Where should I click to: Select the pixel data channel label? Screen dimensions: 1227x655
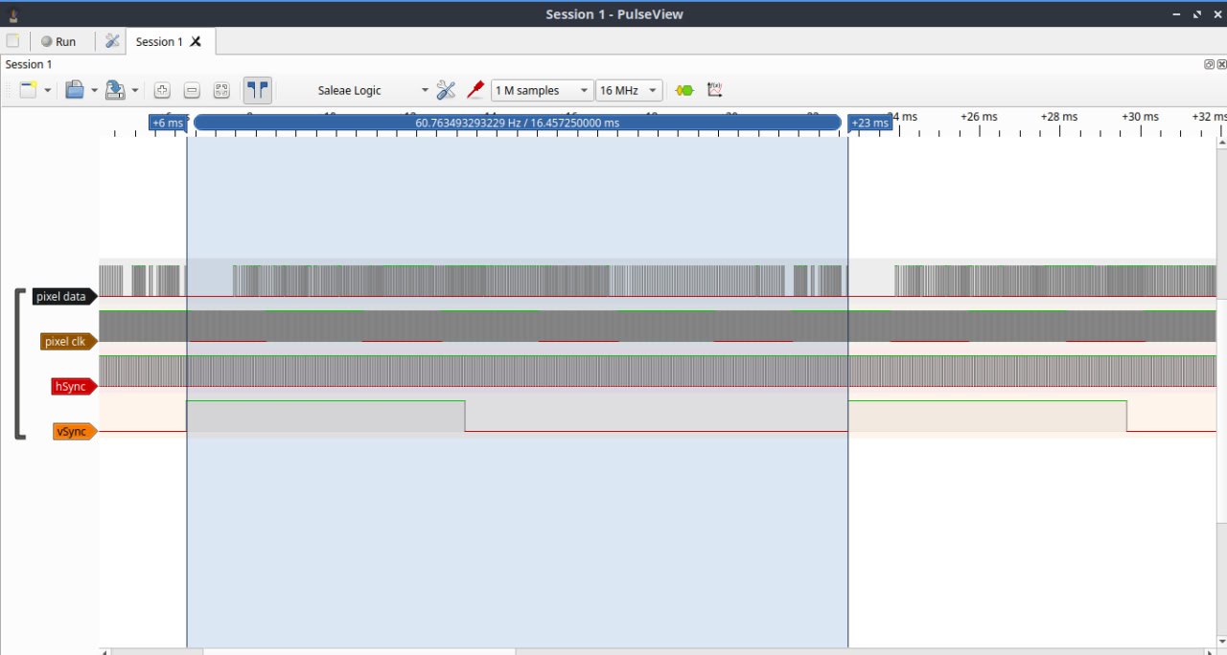click(x=62, y=297)
